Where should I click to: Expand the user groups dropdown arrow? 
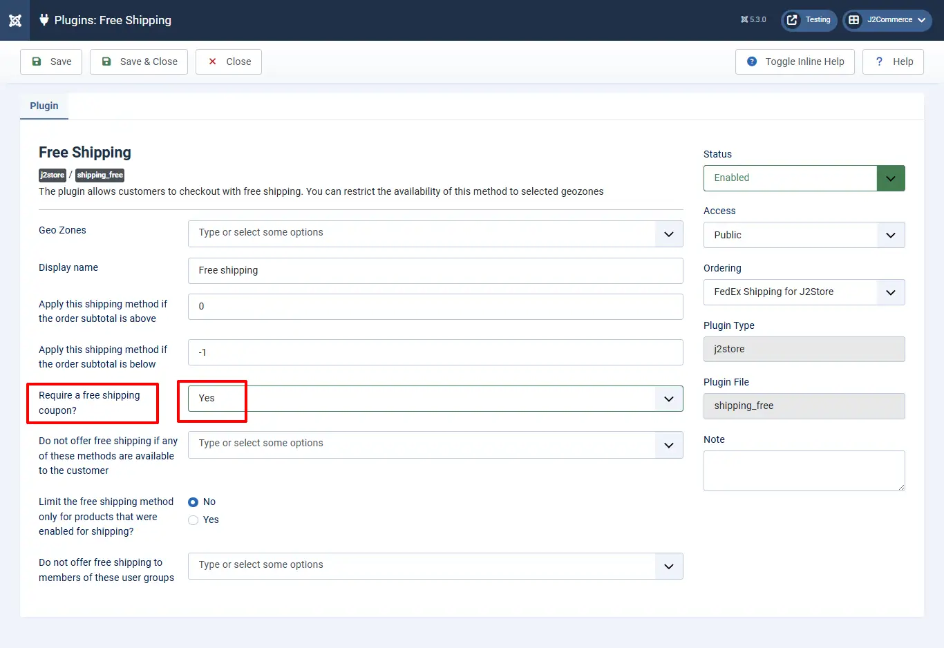(x=668, y=566)
